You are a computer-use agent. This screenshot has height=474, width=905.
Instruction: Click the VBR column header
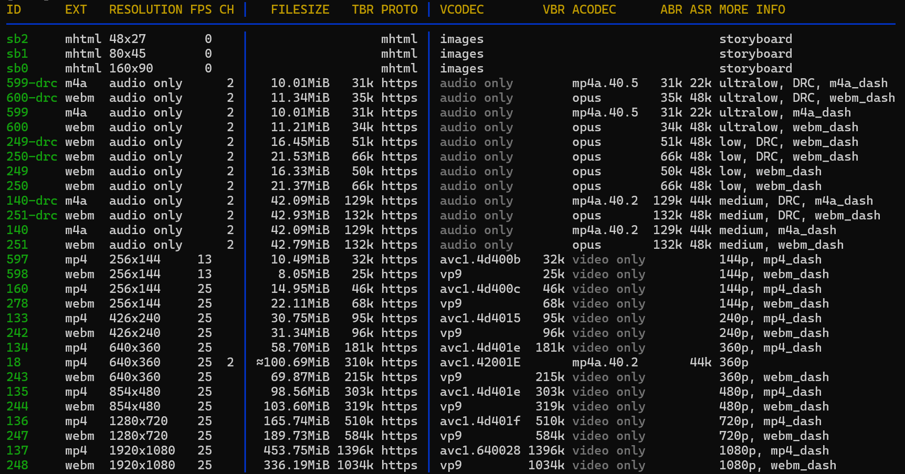pos(554,9)
